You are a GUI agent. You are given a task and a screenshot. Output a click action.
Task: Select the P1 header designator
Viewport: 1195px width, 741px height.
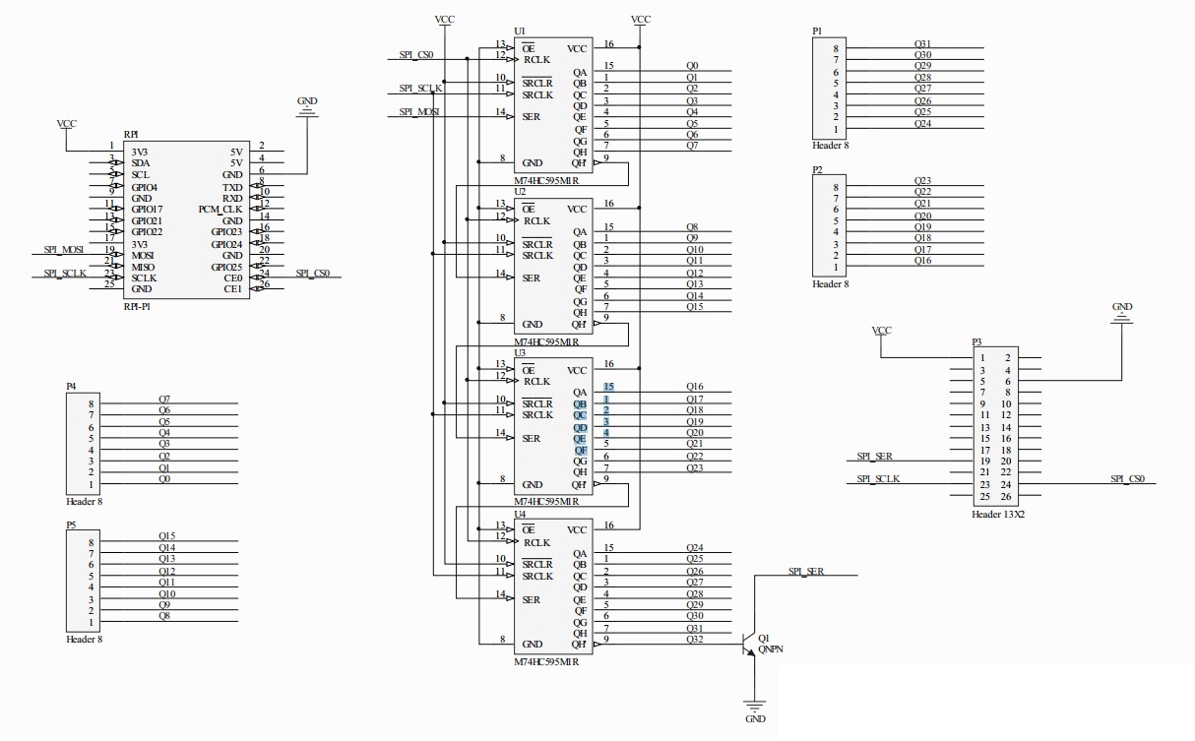[x=817, y=31]
